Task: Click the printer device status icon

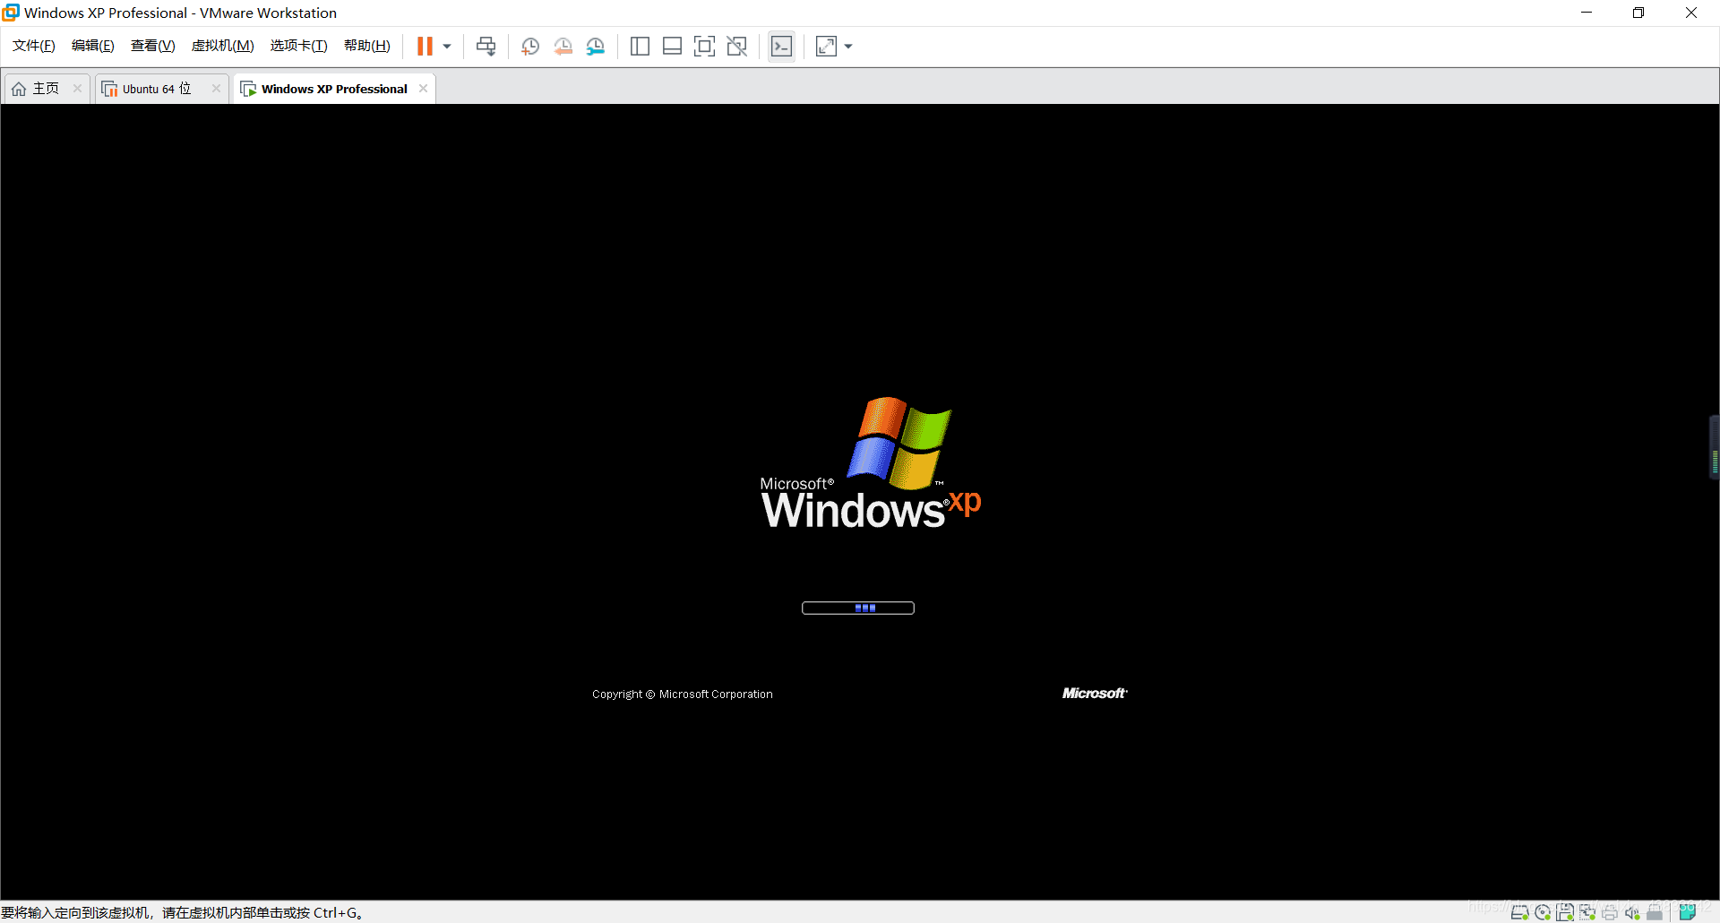Action: click(1610, 912)
